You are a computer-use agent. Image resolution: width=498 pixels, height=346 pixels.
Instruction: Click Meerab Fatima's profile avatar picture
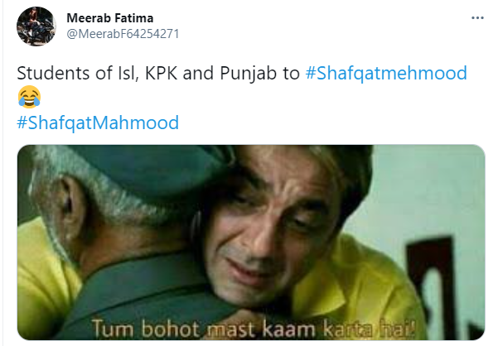click(x=36, y=26)
